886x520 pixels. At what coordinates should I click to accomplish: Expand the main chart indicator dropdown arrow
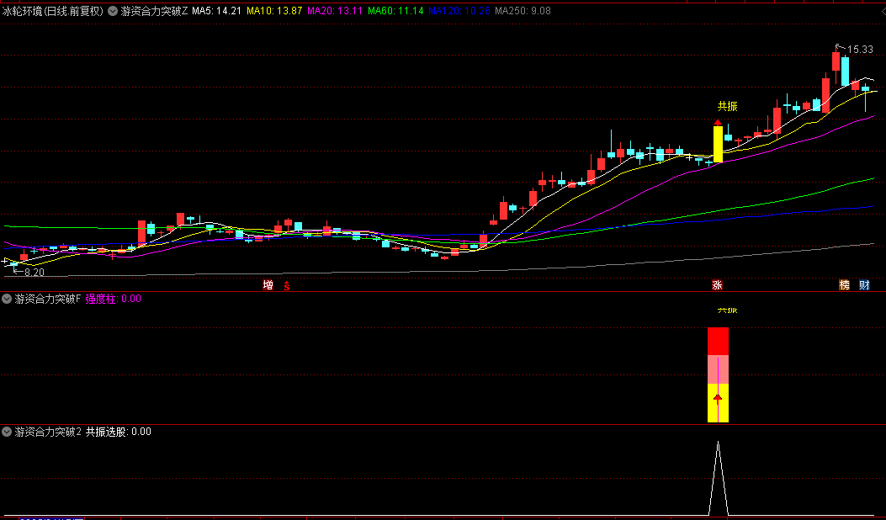(113, 11)
